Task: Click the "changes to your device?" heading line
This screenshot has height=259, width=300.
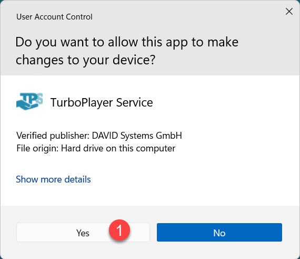Action: point(85,60)
